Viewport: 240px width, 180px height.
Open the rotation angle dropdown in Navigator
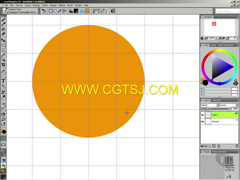click(238, 38)
